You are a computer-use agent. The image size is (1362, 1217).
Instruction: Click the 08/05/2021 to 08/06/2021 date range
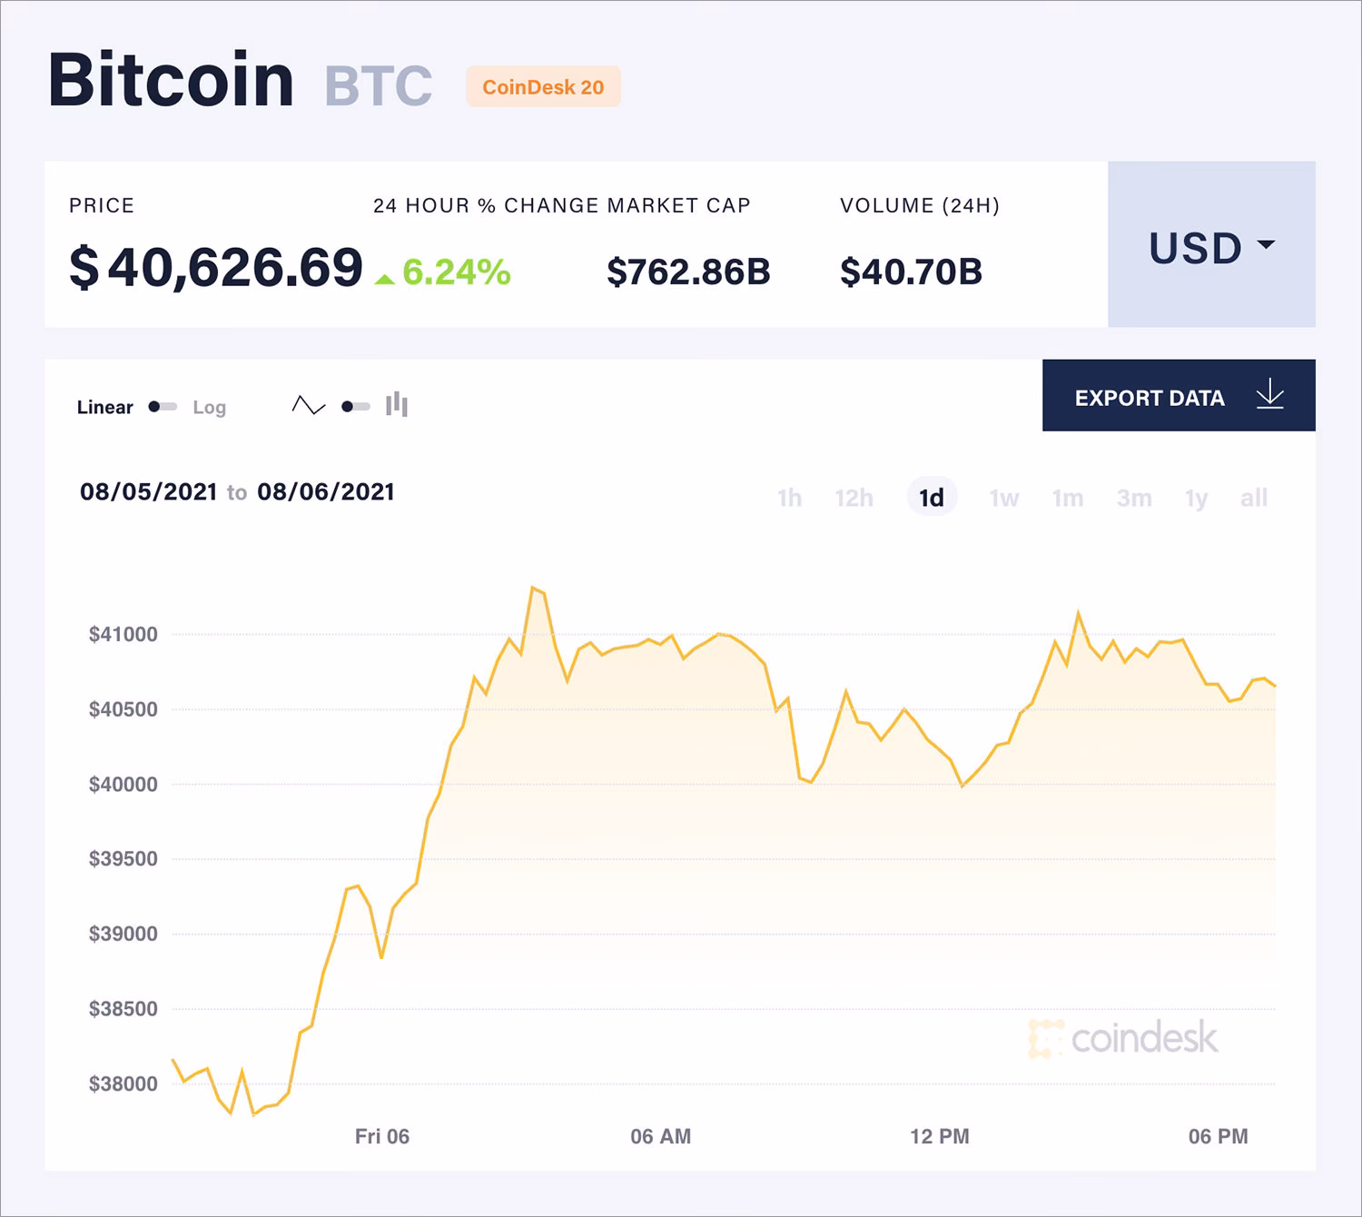[x=236, y=493]
